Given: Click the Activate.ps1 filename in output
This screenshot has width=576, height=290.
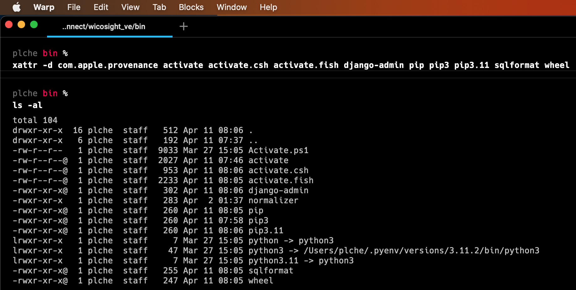Looking at the screenshot, I should (278, 150).
